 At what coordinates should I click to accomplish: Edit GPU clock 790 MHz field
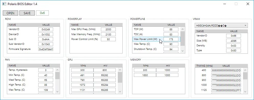pos(82,80)
